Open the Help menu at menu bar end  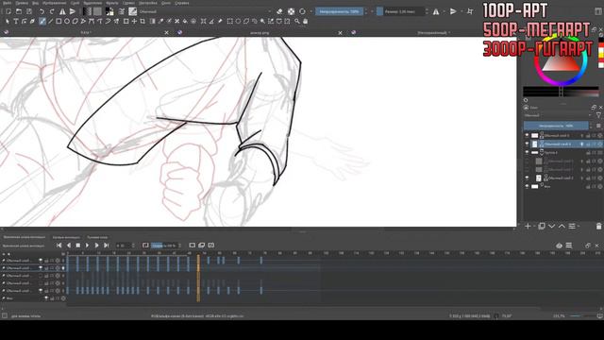click(x=181, y=3)
